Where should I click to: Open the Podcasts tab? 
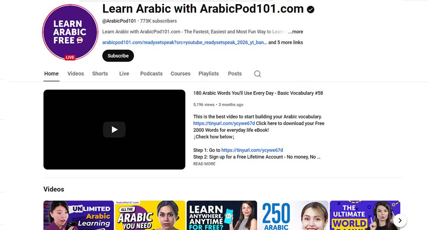[x=151, y=74]
